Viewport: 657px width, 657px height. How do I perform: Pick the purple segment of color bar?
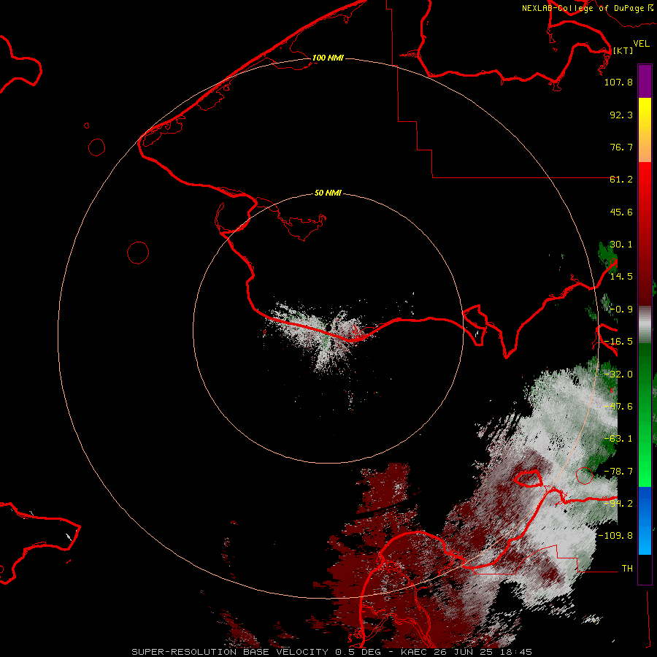645,81
